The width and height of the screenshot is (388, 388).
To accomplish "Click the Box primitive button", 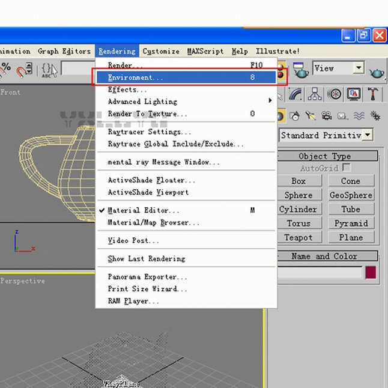I will pos(300,181).
